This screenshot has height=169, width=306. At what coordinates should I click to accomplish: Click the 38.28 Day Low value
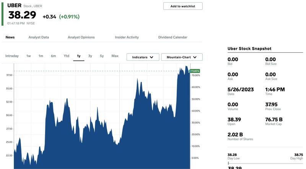click(x=232, y=155)
